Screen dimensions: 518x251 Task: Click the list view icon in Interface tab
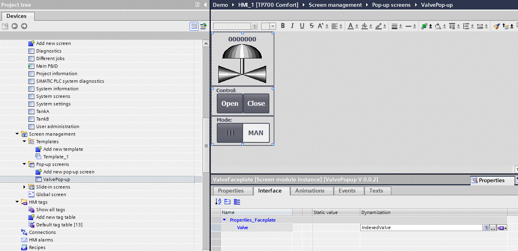click(x=237, y=202)
